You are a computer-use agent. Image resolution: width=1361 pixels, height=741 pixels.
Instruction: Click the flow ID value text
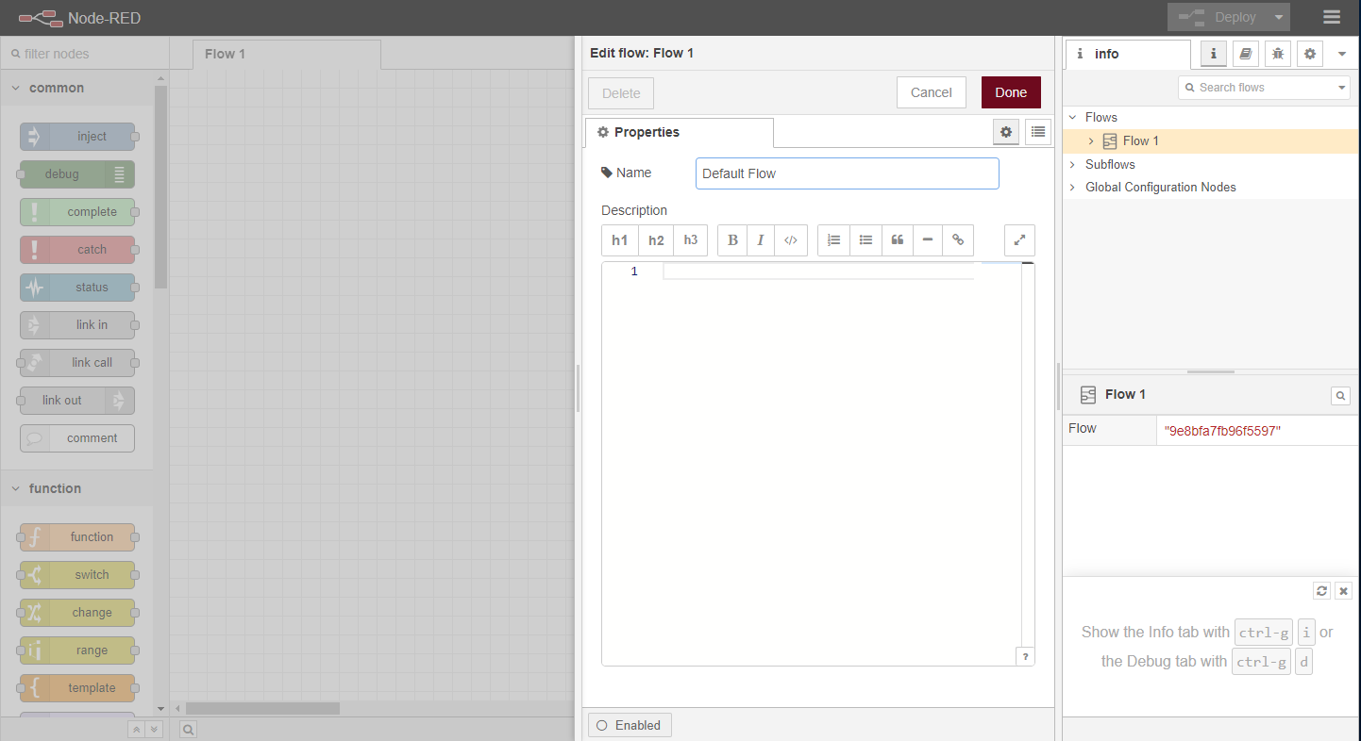(1222, 431)
